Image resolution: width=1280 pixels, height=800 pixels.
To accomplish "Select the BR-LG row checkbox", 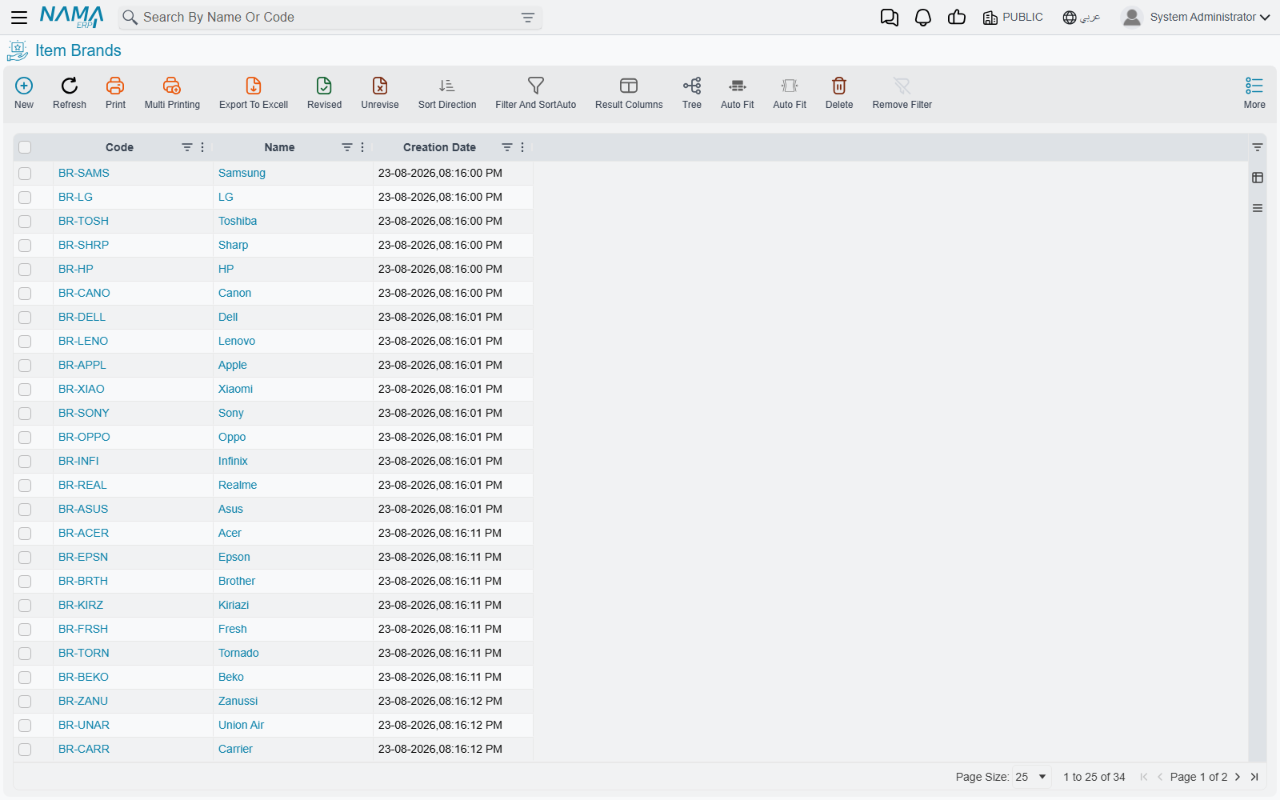I will tap(25, 198).
